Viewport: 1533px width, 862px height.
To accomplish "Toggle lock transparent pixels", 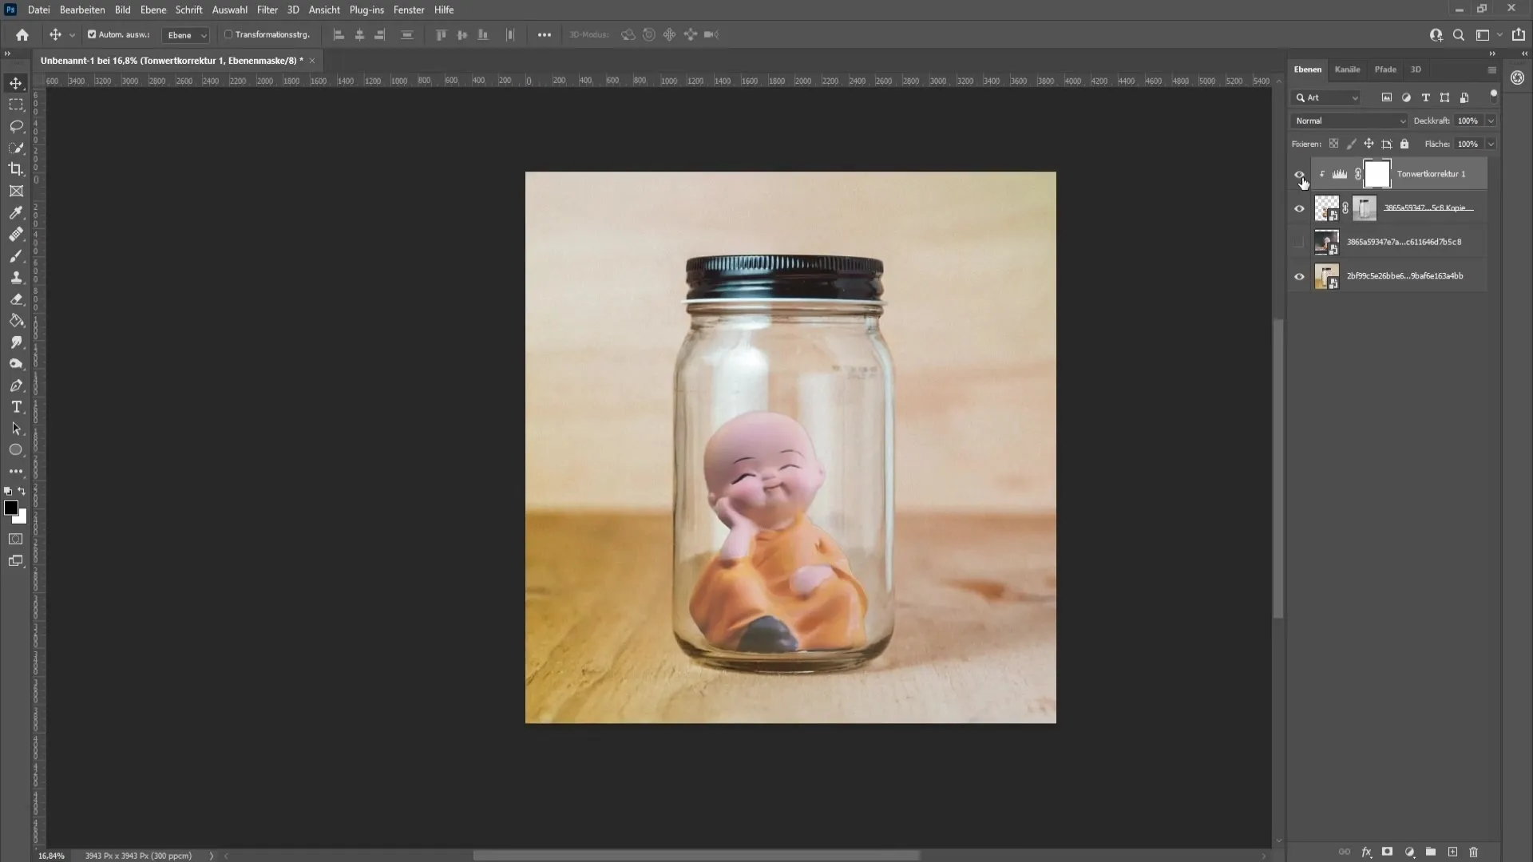I will tap(1333, 144).
